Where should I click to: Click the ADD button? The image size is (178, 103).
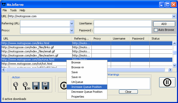tap(164, 24)
